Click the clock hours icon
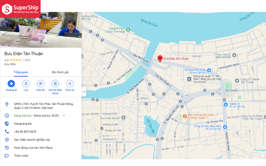This screenshot has height=166, width=266. pyautogui.click(x=7, y=116)
